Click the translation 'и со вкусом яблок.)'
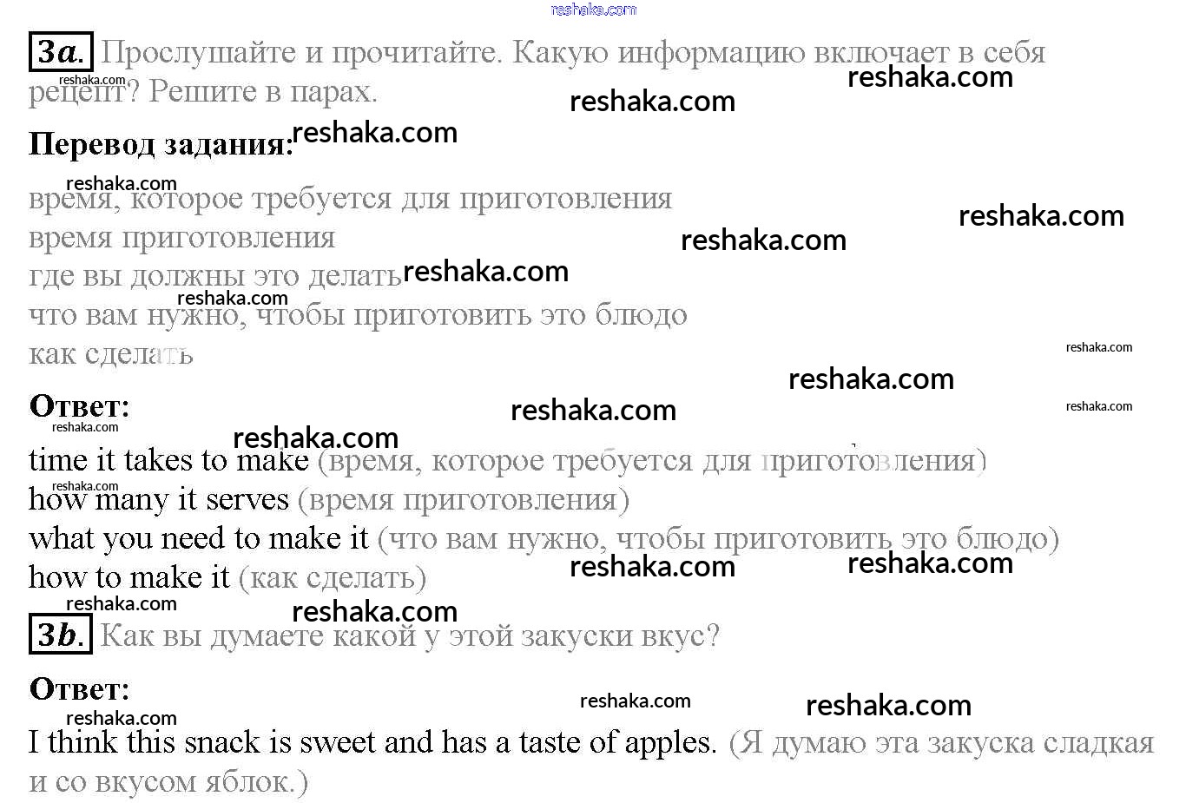This screenshot has height=803, width=1186. [x=168, y=781]
